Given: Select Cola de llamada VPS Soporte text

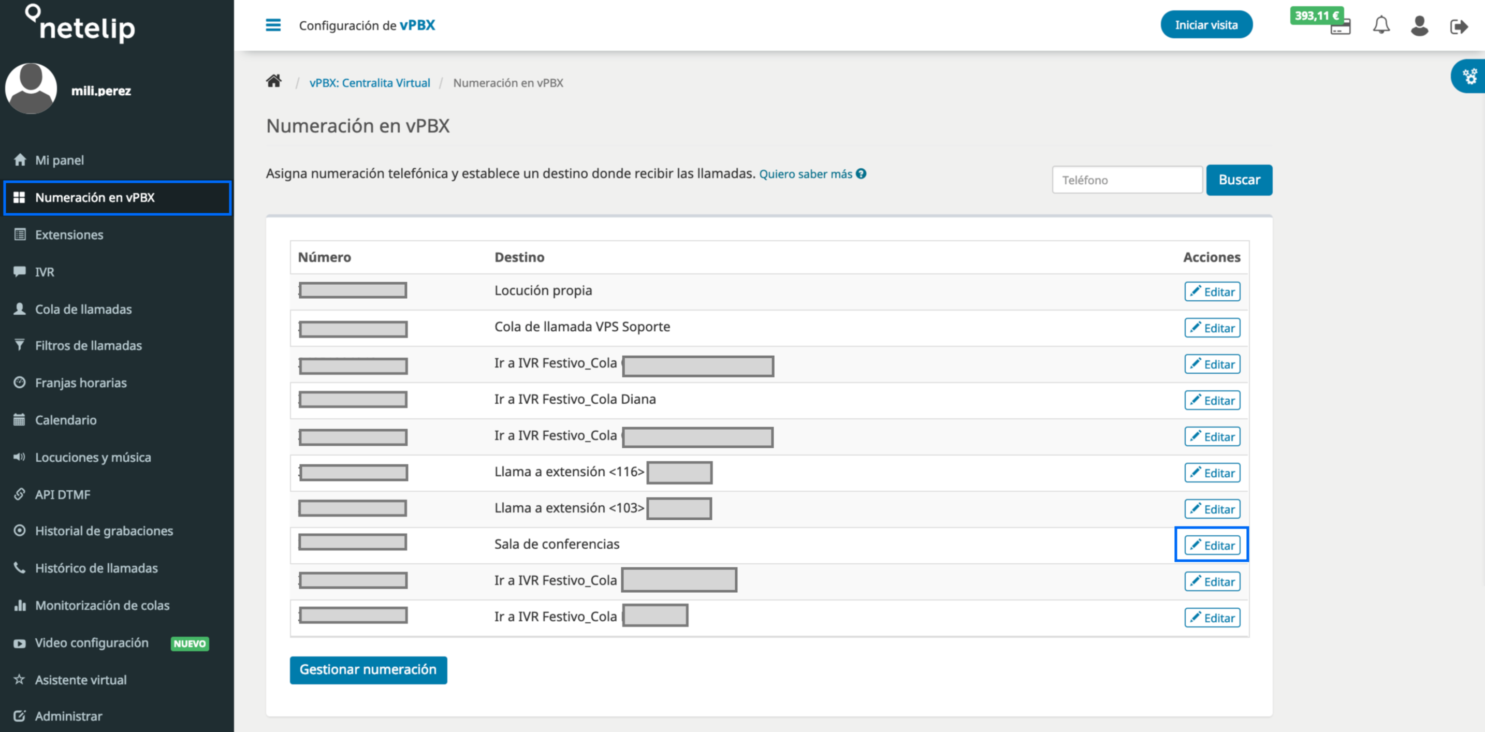Looking at the screenshot, I should [581, 327].
